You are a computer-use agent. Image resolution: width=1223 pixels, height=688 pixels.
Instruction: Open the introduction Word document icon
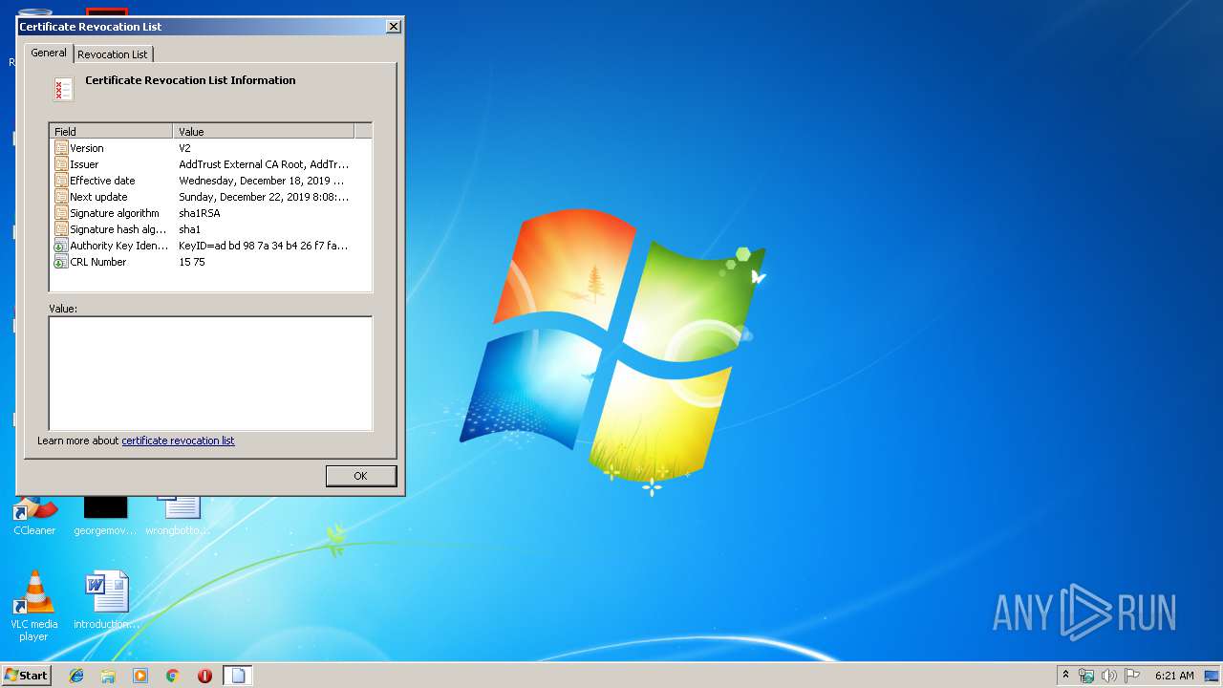tap(106, 600)
